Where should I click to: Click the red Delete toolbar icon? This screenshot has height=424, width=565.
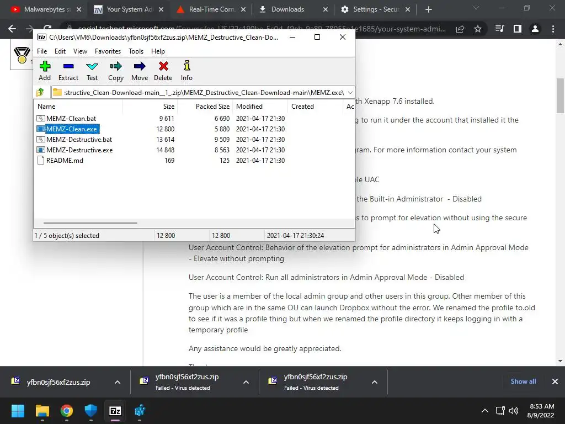tap(163, 71)
